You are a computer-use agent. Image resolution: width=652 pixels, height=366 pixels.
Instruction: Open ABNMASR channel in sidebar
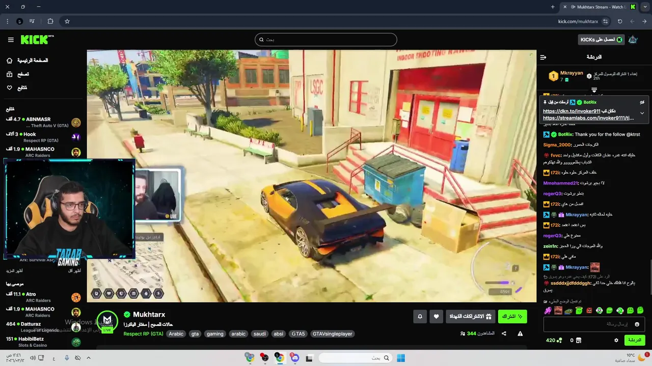43,122
